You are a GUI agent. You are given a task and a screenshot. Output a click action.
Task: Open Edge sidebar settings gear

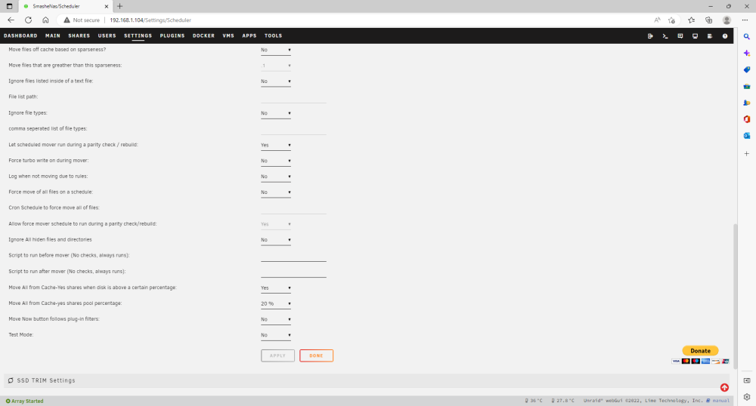click(746, 397)
